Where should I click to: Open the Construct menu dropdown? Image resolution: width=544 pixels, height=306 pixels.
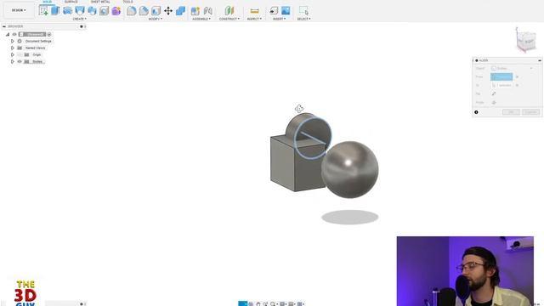coord(229,19)
